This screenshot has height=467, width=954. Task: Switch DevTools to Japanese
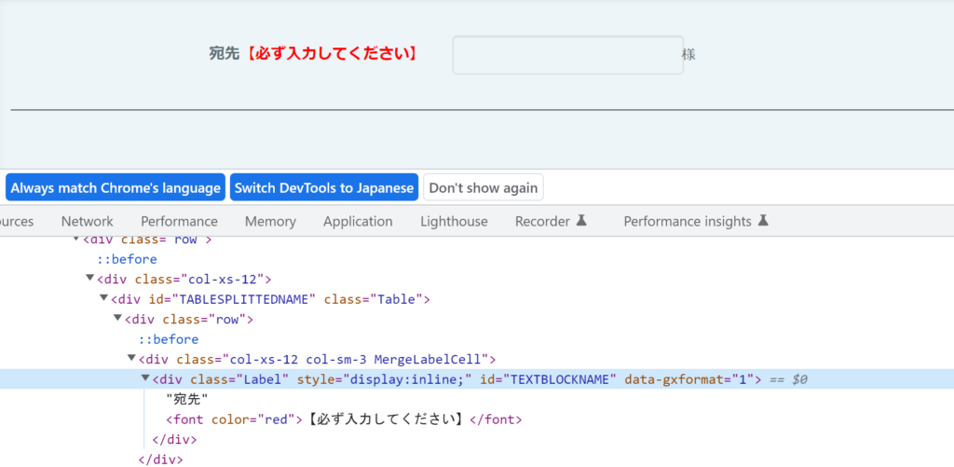323,187
